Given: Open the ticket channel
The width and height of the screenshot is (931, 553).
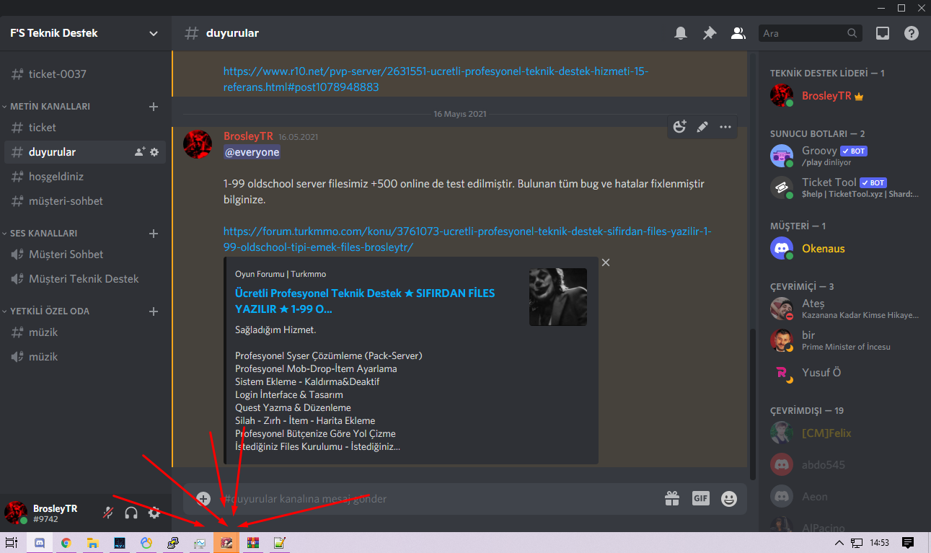Looking at the screenshot, I should pos(86,128).
